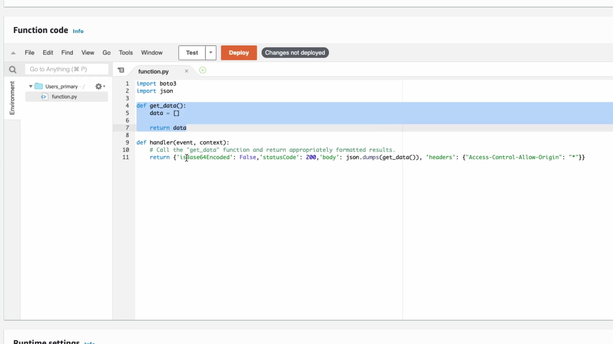This screenshot has width=613, height=344.
Task: Toggle the Environment side panel
Action: 12,98
